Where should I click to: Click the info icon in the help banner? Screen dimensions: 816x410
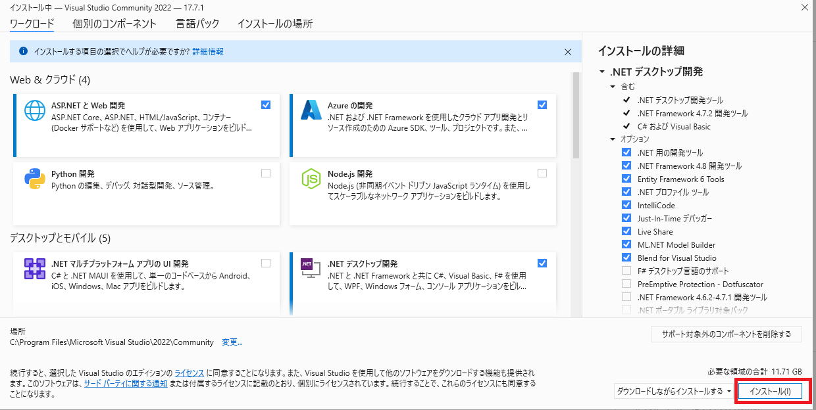click(x=24, y=51)
